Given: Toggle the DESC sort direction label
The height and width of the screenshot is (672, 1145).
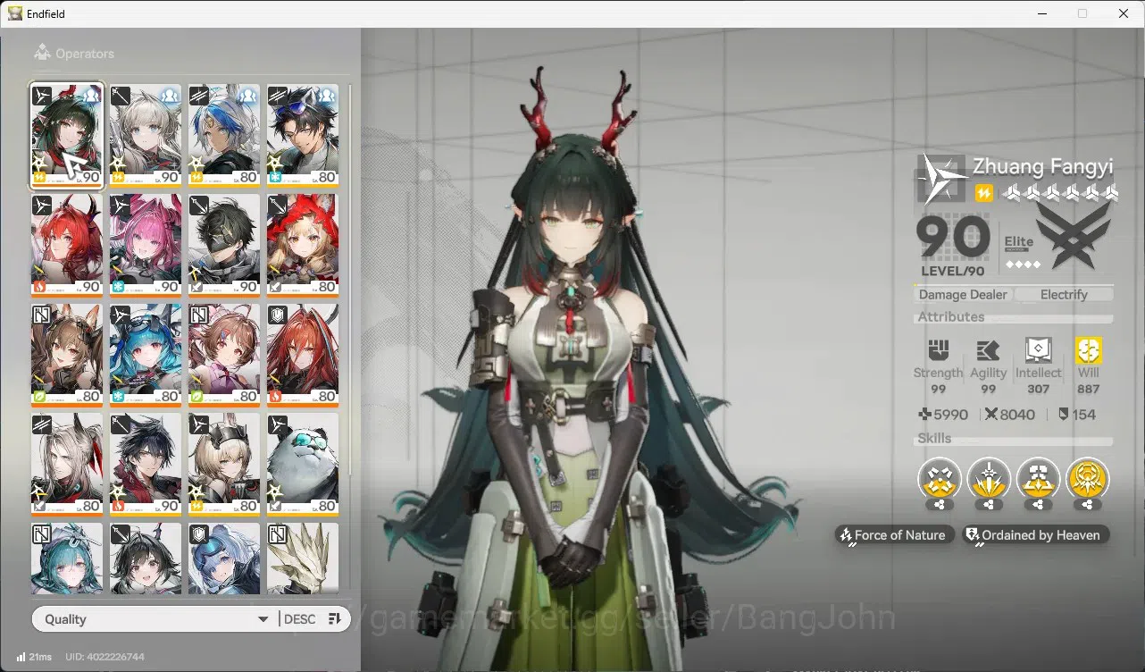Looking at the screenshot, I should pos(300,619).
